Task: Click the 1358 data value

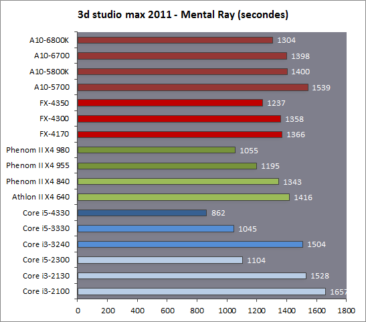Action: click(x=294, y=119)
